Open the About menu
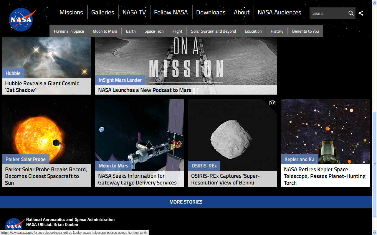377x235 pixels. (x=242, y=12)
